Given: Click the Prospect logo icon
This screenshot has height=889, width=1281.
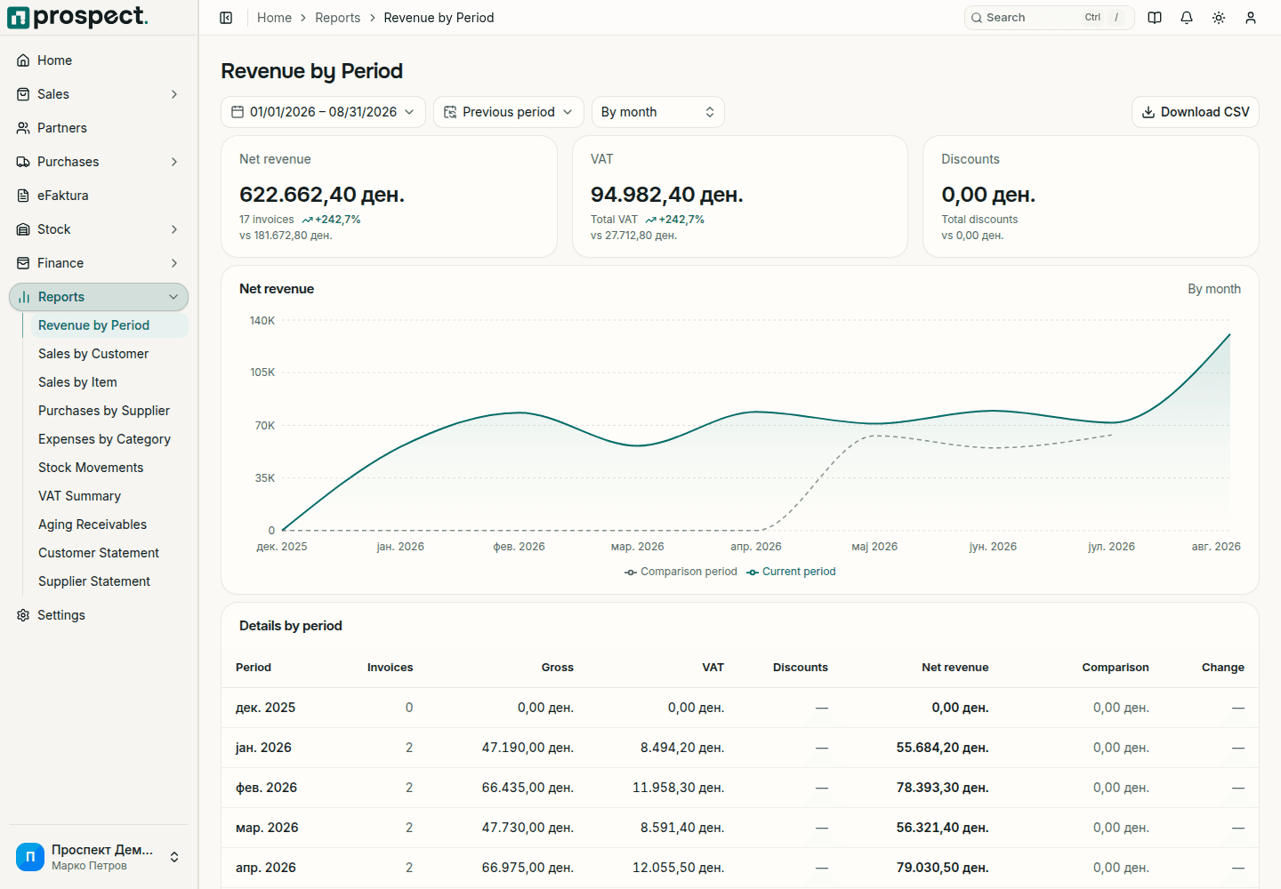Looking at the screenshot, I should point(18,17).
